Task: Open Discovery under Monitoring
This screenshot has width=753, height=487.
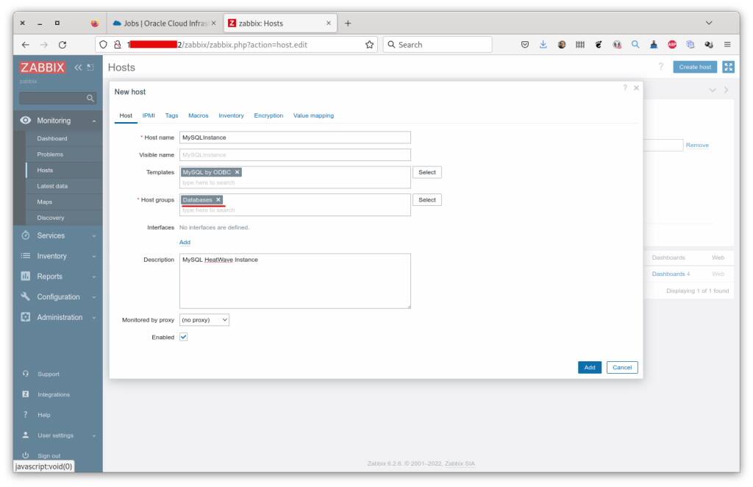Action: click(x=51, y=218)
